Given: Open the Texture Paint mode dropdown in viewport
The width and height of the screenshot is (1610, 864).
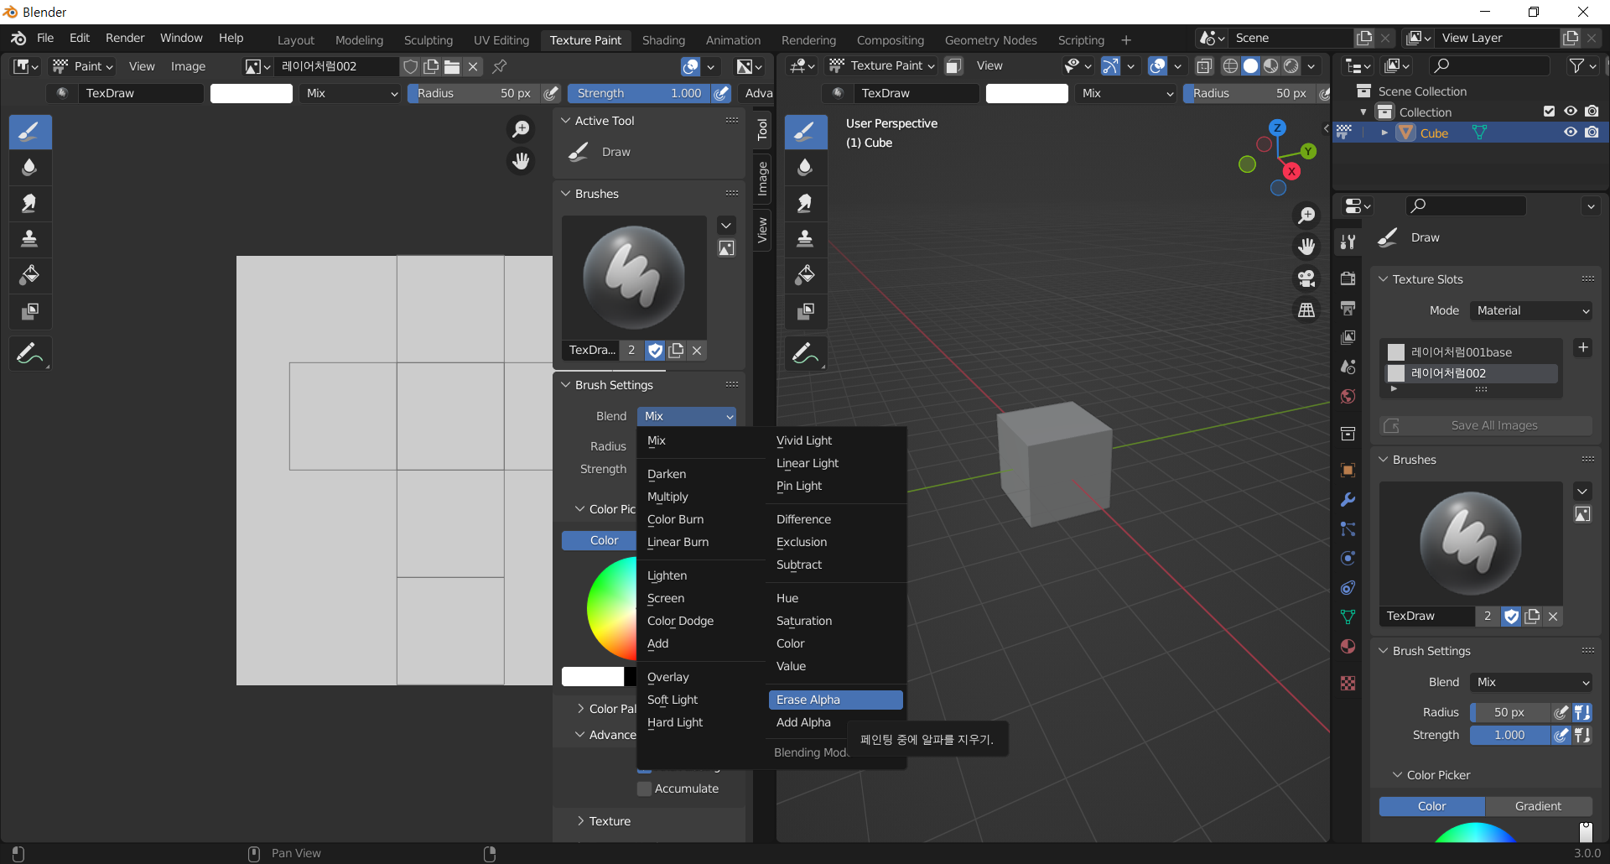Looking at the screenshot, I should click(882, 65).
